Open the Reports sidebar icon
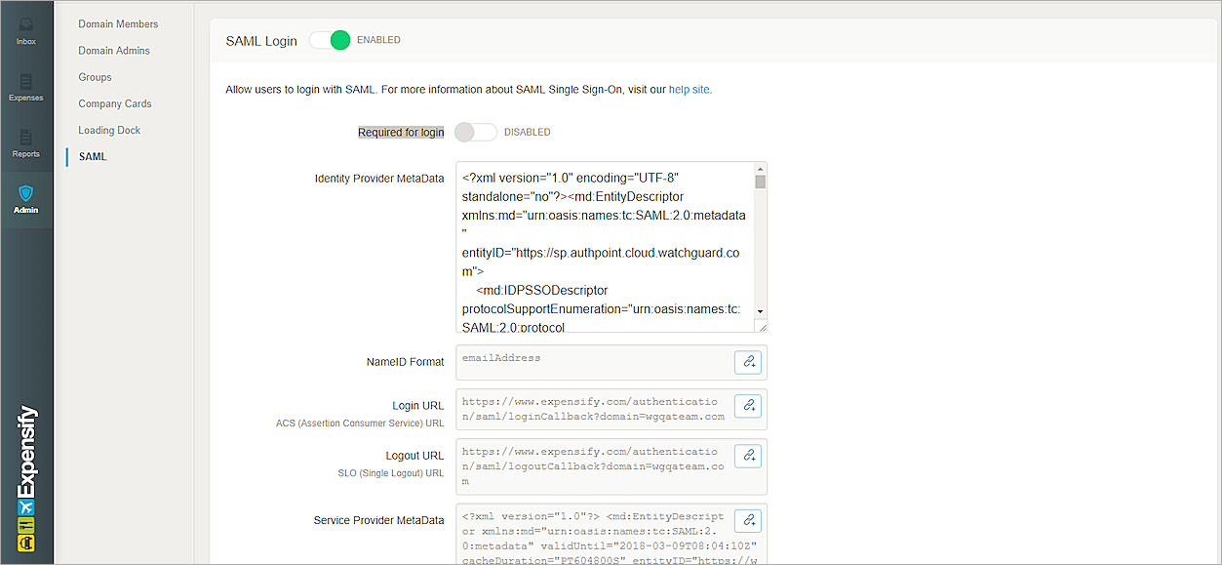This screenshot has height=565, width=1222. coord(26,142)
